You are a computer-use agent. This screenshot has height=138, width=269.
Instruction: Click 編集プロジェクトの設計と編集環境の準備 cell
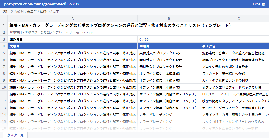pyautogui.click(x=235, y=60)
